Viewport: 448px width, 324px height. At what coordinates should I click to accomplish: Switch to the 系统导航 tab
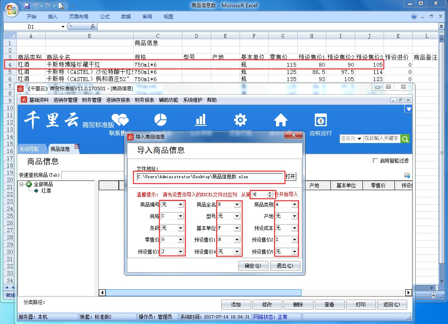click(x=29, y=149)
